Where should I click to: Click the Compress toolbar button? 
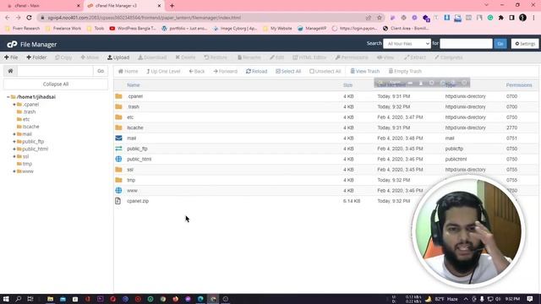[448, 57]
